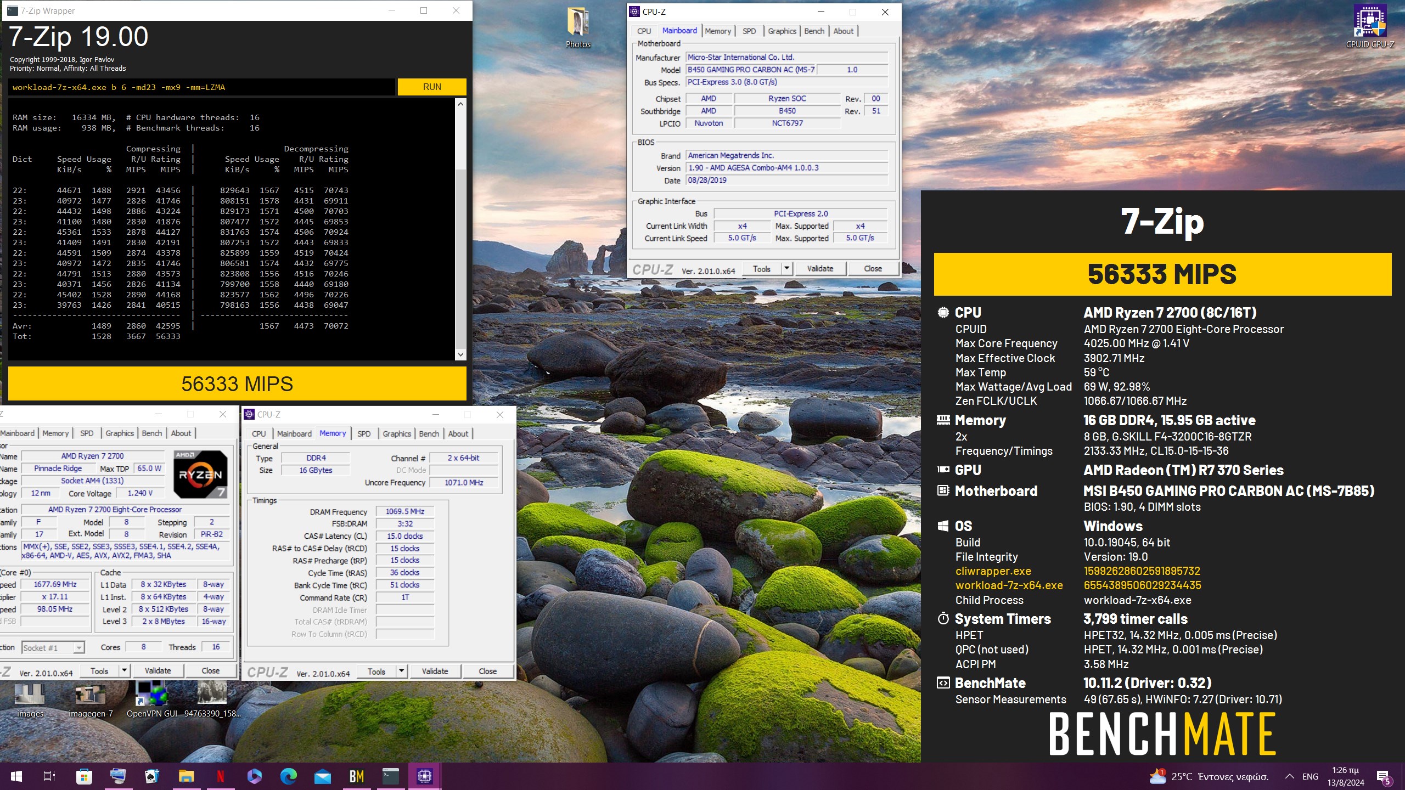Open Bench tab in Mainboard CPU-Z window

(814, 31)
